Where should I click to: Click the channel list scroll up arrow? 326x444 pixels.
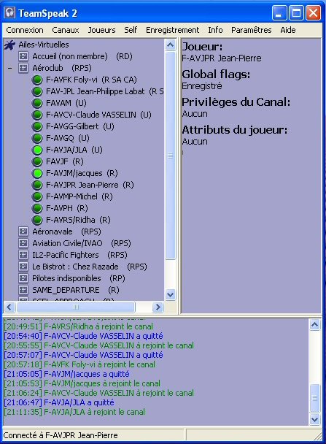[170, 45]
